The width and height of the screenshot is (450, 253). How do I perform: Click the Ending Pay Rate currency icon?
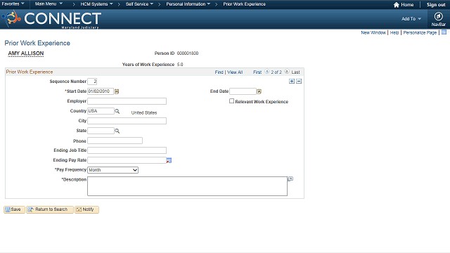point(169,160)
